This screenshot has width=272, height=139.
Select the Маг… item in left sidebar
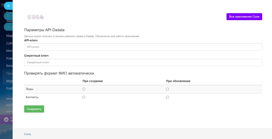click(9, 51)
